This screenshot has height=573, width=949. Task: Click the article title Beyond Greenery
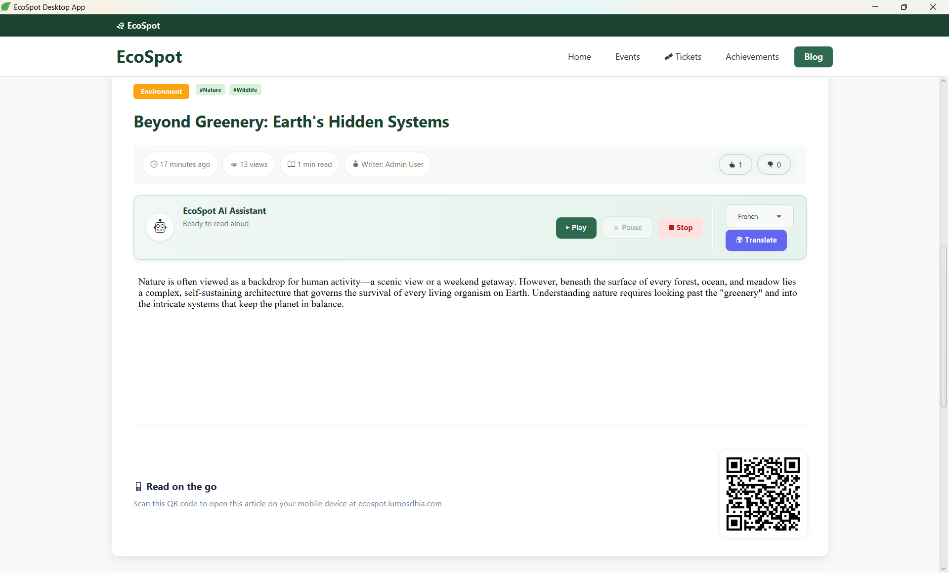(292, 122)
